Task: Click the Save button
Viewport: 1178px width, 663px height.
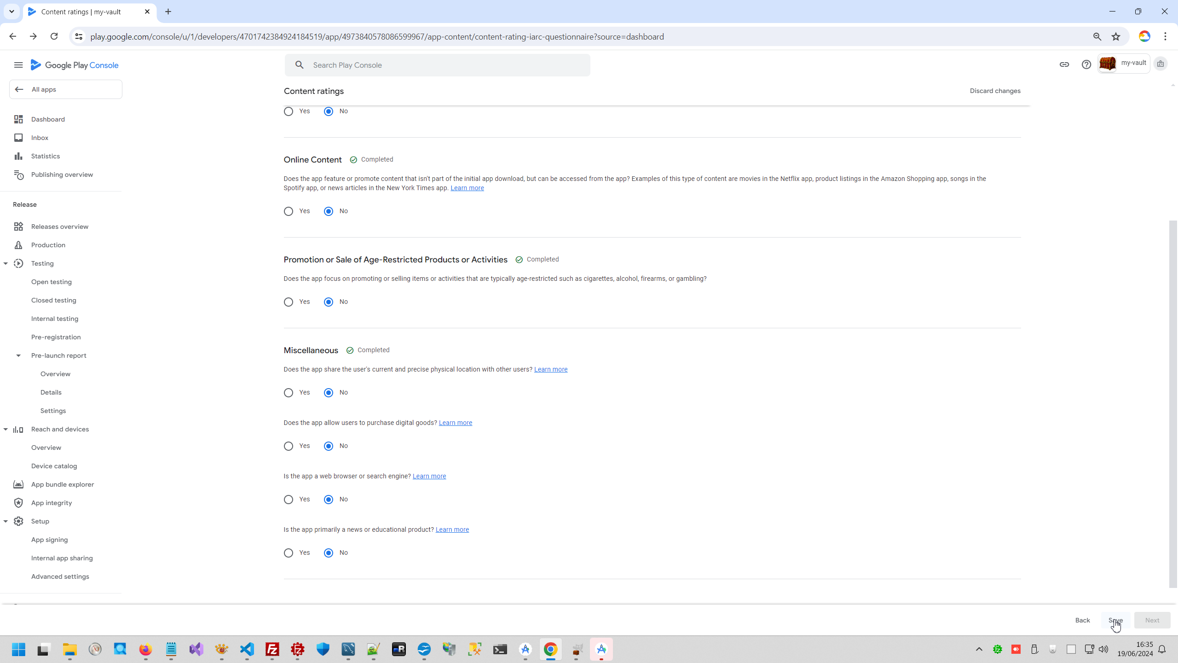Action: 1115,620
